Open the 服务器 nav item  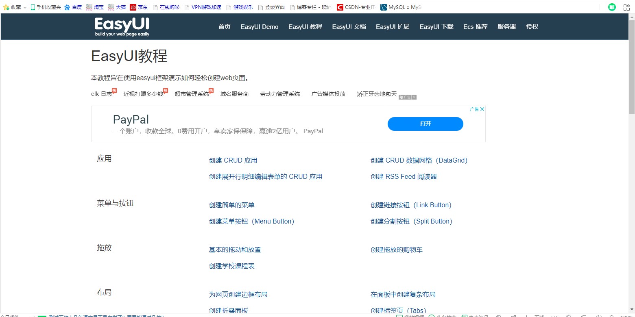[506, 27]
